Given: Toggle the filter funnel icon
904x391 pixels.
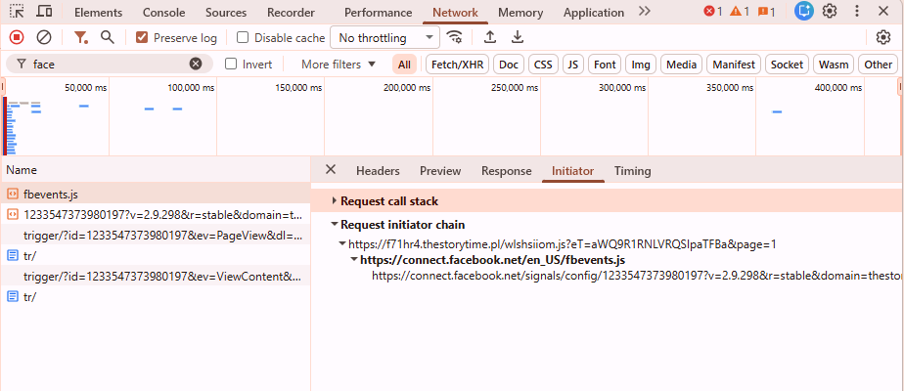Looking at the screenshot, I should 80,37.
